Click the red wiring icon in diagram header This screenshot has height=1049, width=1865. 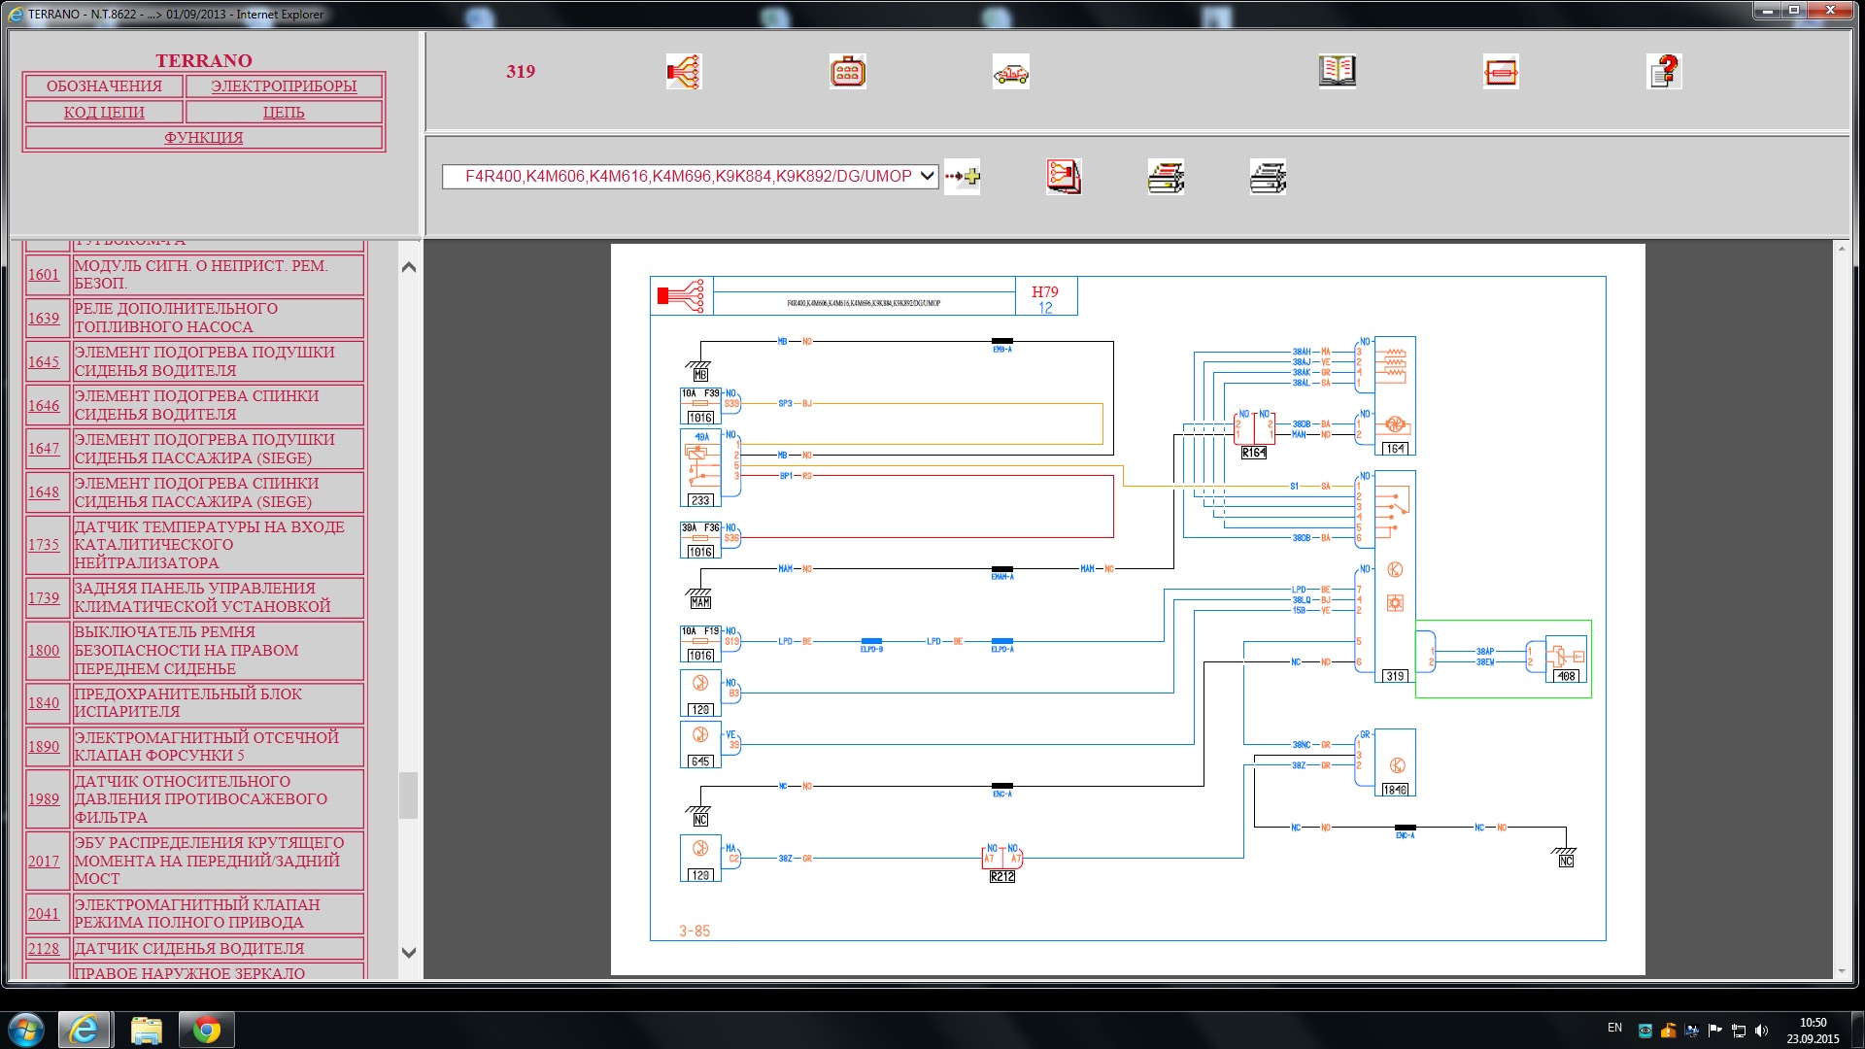point(681,295)
